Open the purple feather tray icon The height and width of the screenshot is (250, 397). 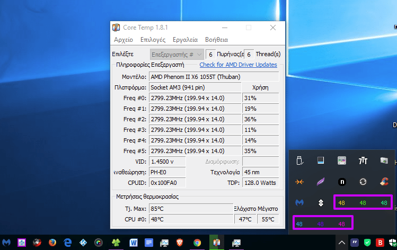(321, 182)
